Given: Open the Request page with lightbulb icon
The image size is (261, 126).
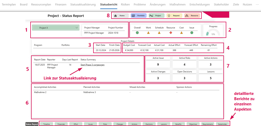Looking at the screenshot, I should [174, 16].
